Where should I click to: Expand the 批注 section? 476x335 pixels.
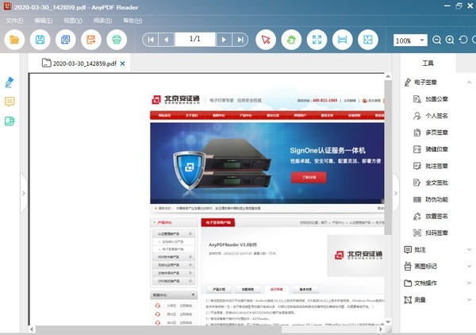click(470, 249)
